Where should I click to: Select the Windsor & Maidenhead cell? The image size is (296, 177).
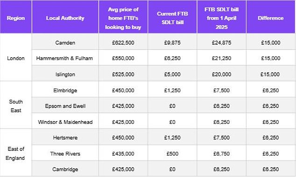[x=65, y=121]
